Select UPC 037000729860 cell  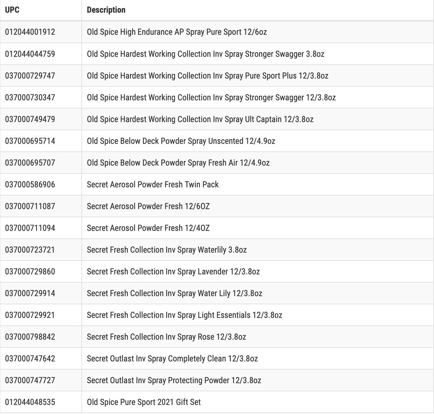(x=30, y=271)
